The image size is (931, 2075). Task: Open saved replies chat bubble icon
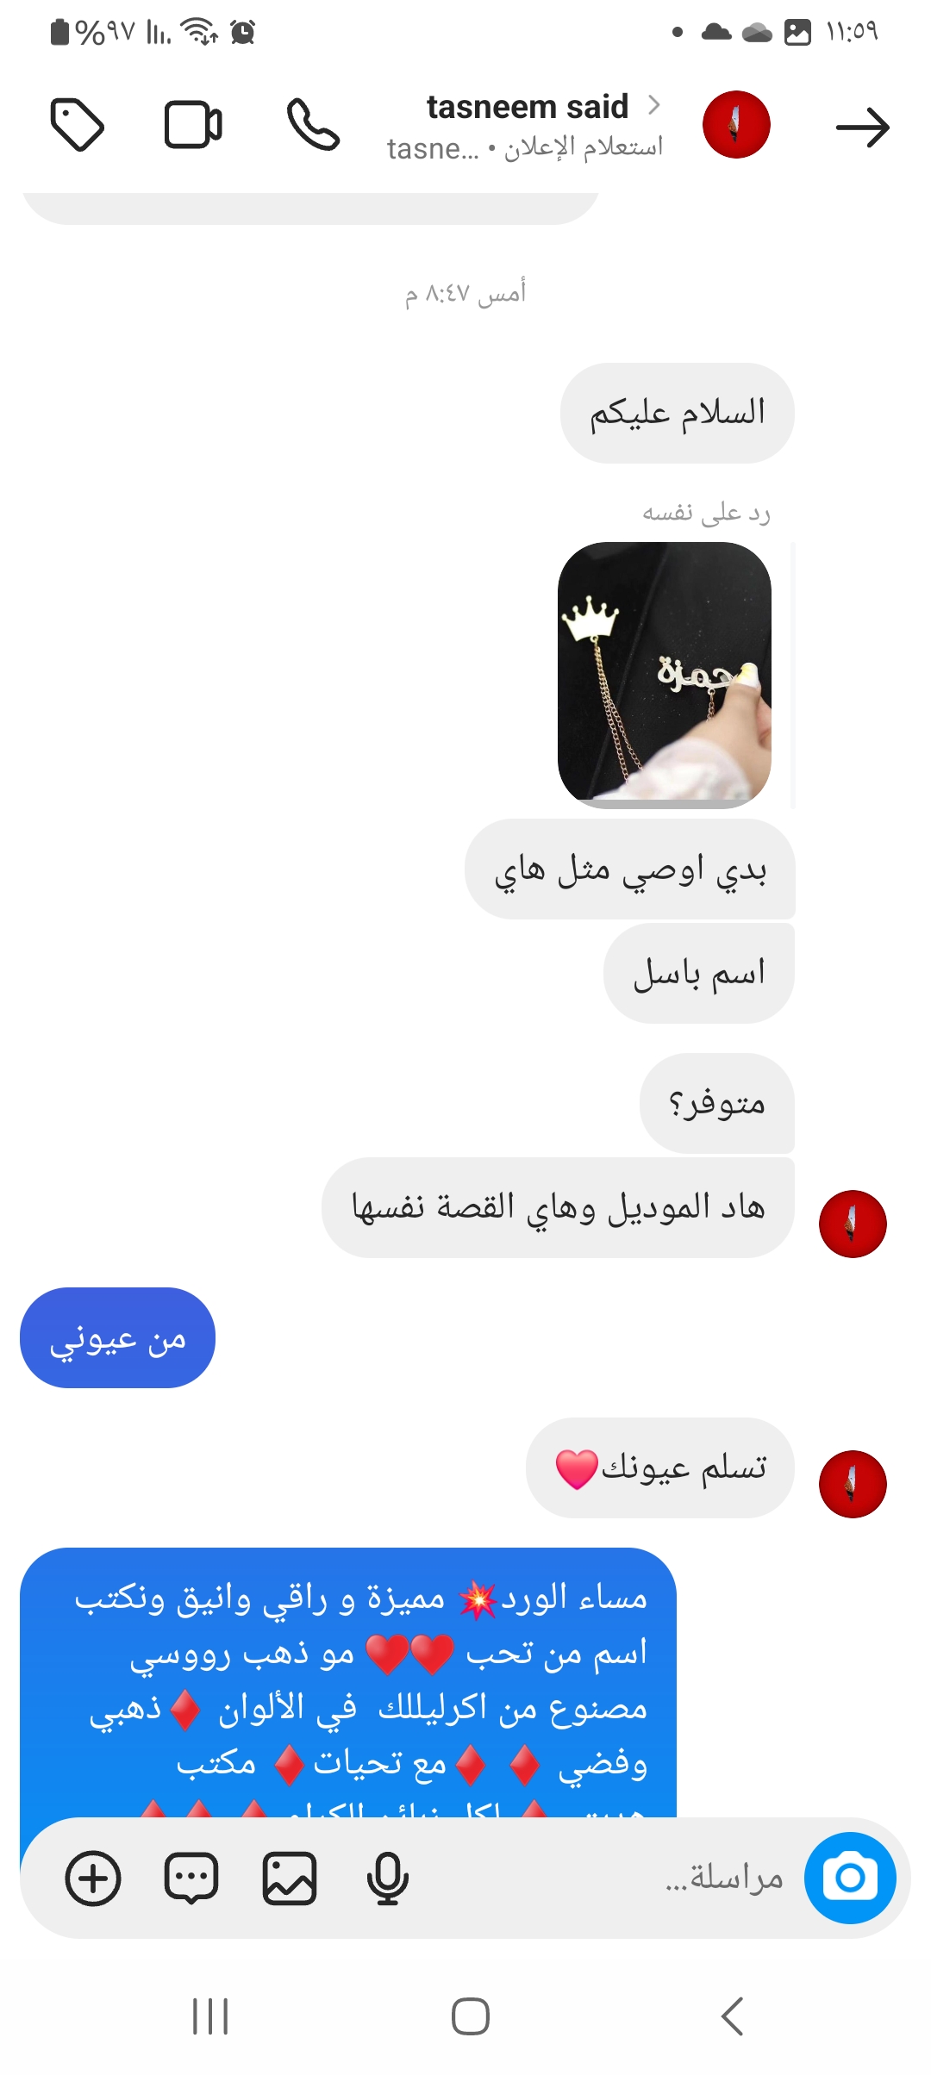tap(191, 1879)
